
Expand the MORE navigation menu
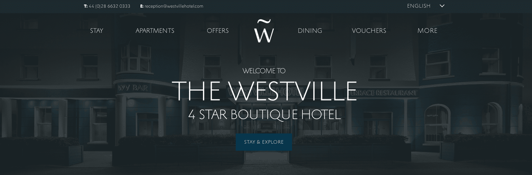coord(427,31)
